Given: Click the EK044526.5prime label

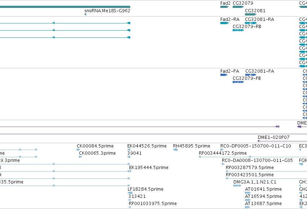Looking at the screenshot, I should (147, 146).
